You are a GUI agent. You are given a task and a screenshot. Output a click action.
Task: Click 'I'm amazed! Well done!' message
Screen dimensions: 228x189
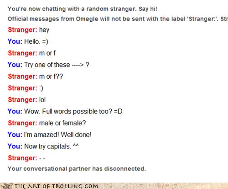(x=58, y=135)
